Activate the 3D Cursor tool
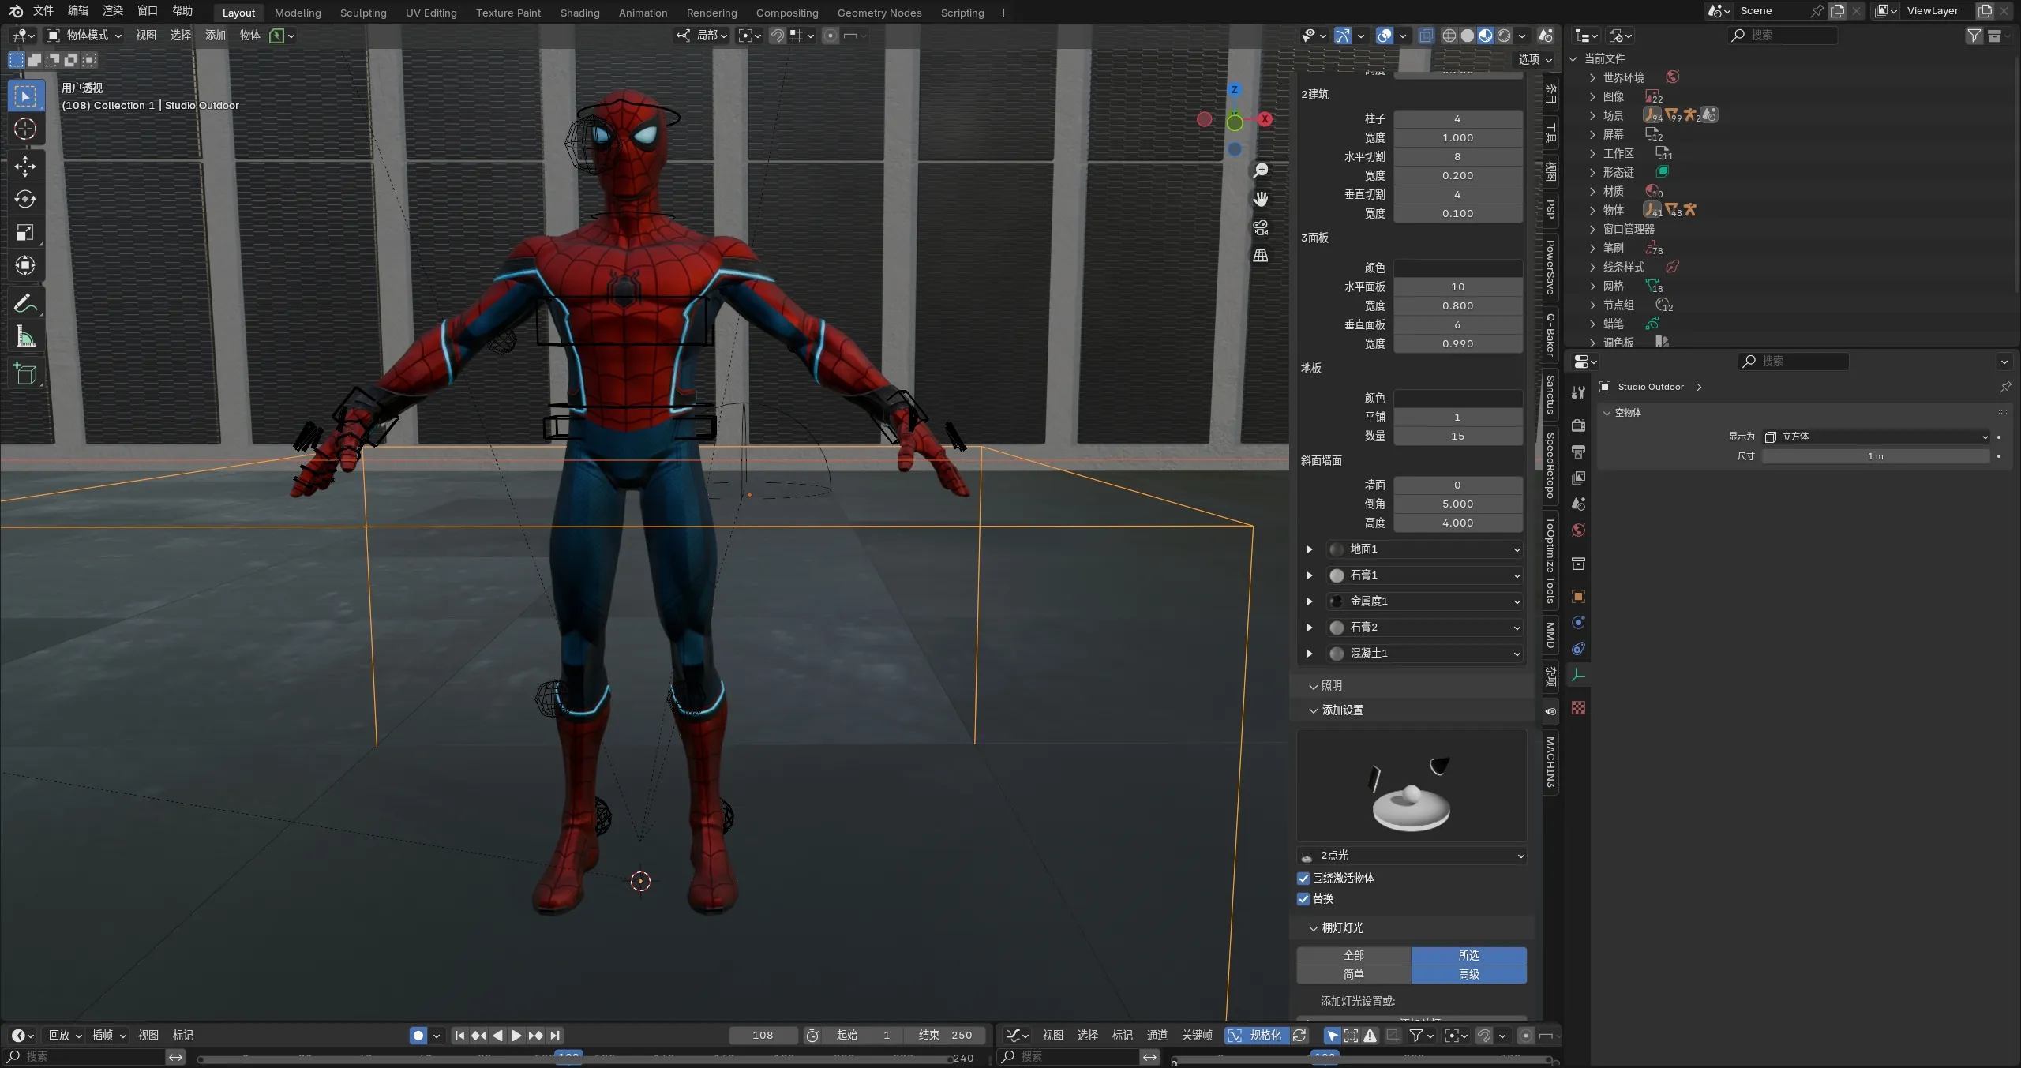The height and width of the screenshot is (1068, 2021). pyautogui.click(x=25, y=129)
